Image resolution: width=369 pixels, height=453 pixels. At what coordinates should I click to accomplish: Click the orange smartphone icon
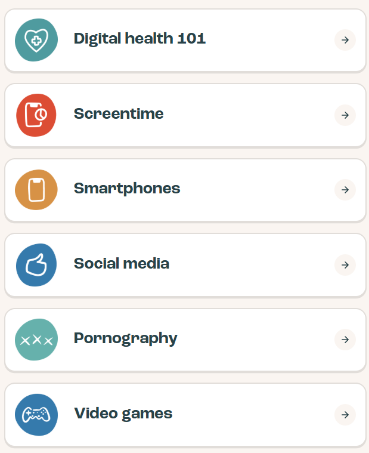click(36, 190)
